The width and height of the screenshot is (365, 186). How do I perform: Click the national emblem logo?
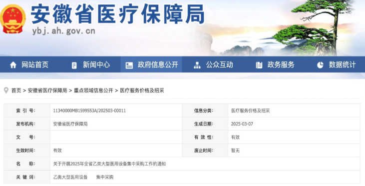click(x=13, y=18)
